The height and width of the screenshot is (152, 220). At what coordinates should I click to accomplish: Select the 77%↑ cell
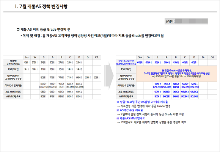pos(52,77)
